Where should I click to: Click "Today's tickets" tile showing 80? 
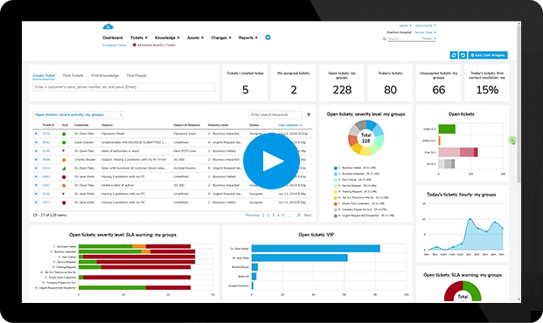[390, 83]
